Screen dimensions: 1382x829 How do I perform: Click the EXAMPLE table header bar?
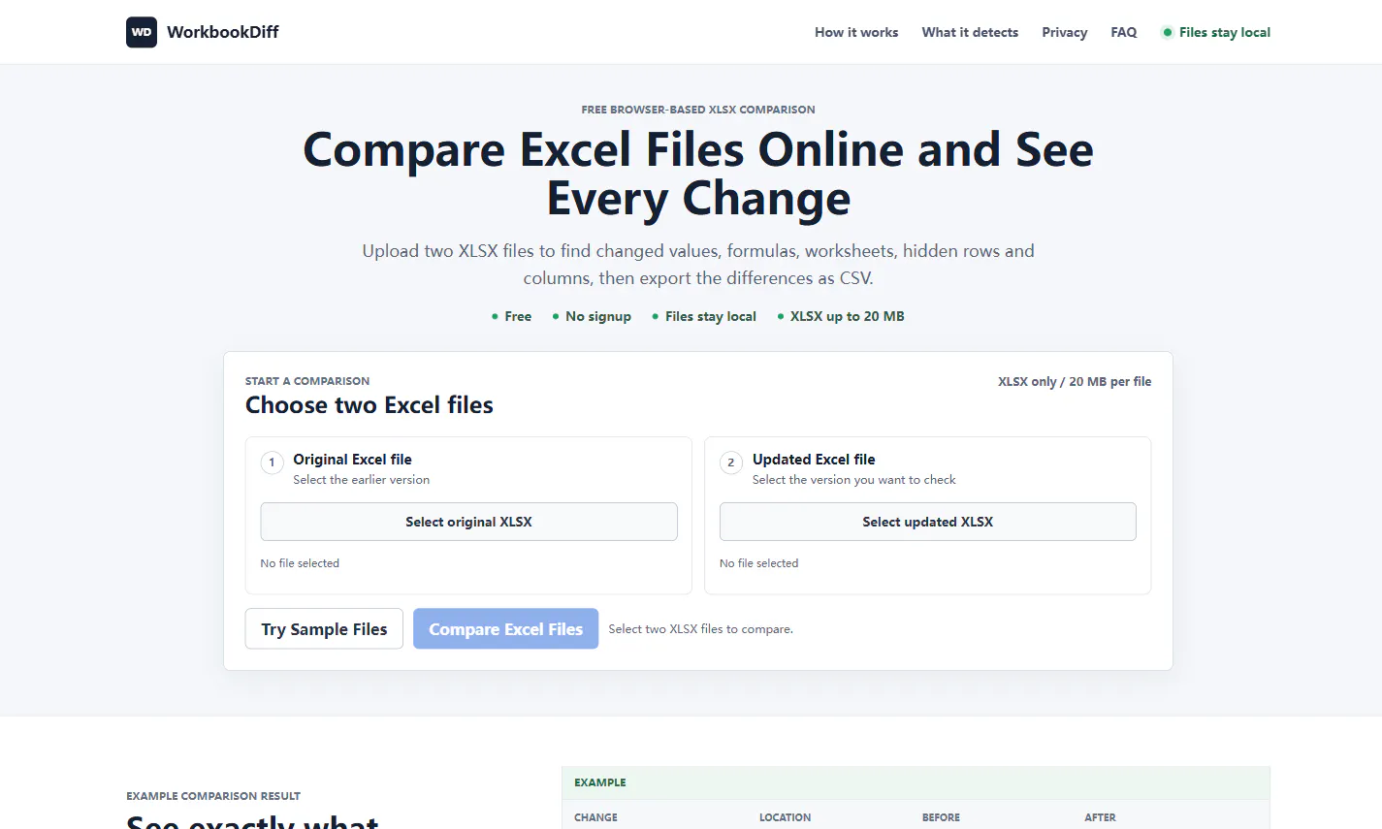(916, 782)
